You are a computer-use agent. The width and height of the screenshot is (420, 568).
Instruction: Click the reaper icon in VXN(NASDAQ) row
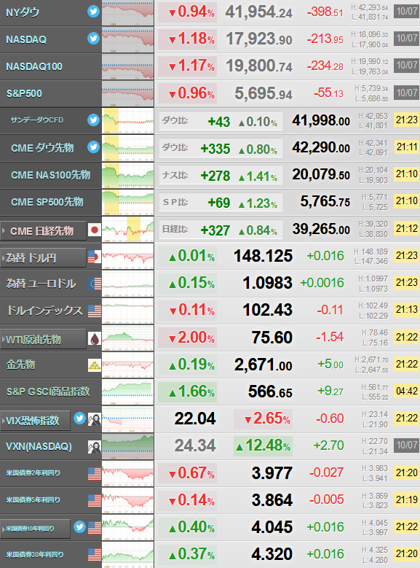click(95, 448)
